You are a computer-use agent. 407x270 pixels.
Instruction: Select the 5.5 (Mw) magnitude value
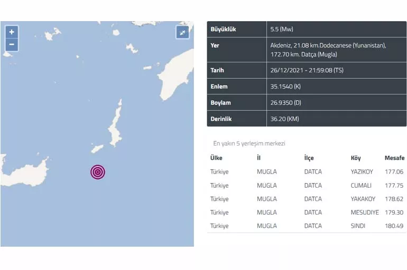pyautogui.click(x=282, y=29)
